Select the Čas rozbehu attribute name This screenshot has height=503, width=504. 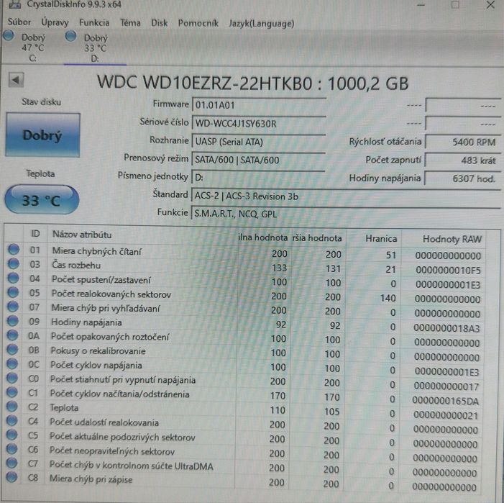point(76,265)
